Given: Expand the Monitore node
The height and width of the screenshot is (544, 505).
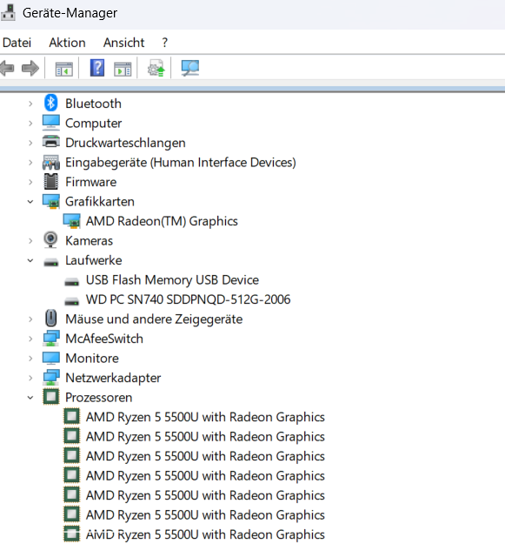Looking at the screenshot, I should click(30, 359).
